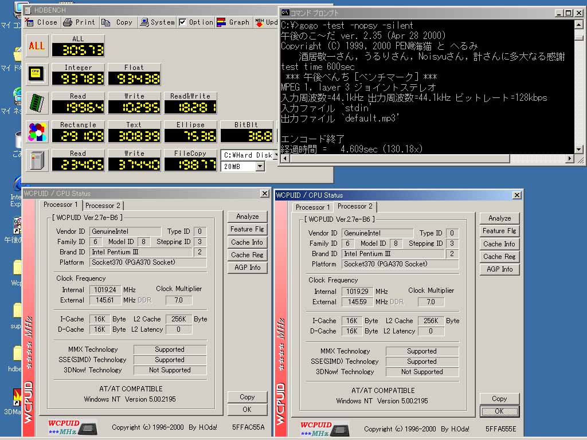This screenshot has height=440, width=587.
Task: Run the CPU benchmark icon in HDBENCH
Action: click(x=37, y=74)
